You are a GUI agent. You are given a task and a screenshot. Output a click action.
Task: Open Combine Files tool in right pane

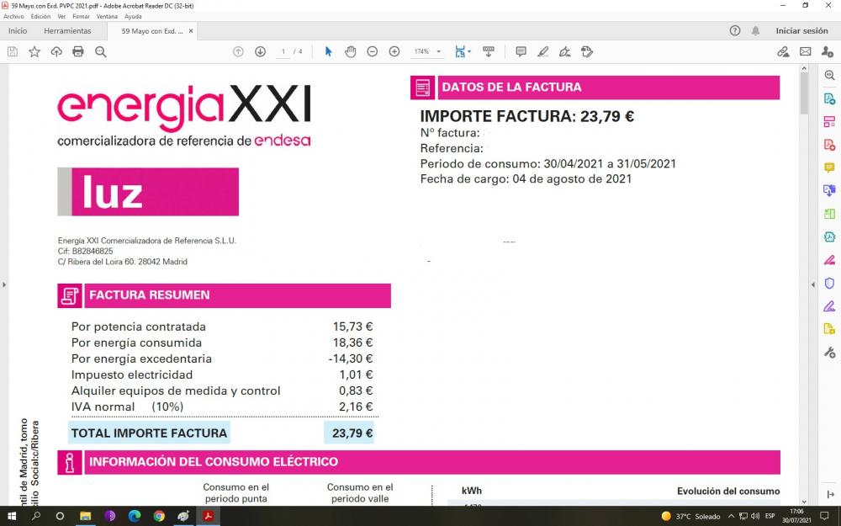click(829, 190)
